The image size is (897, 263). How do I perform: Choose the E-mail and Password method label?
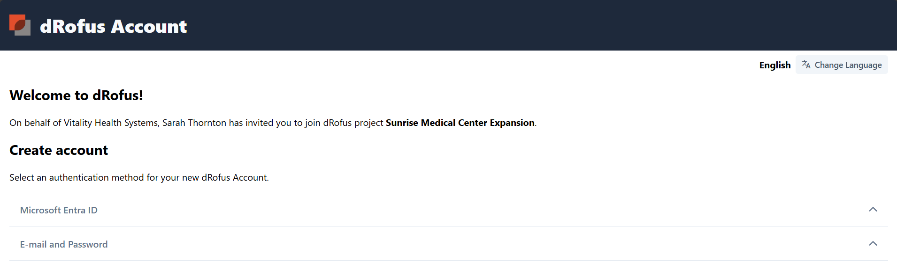click(64, 244)
